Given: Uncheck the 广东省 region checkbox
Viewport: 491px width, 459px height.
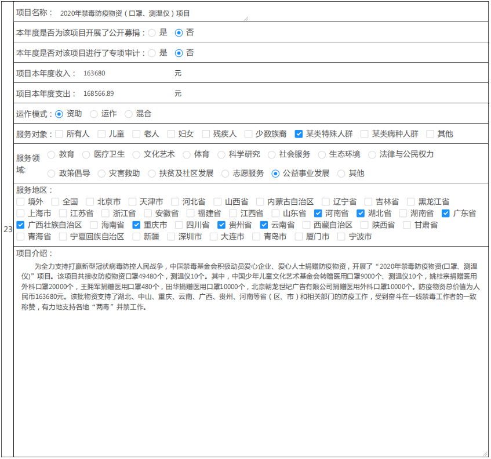Looking at the screenshot, I should click(446, 214).
